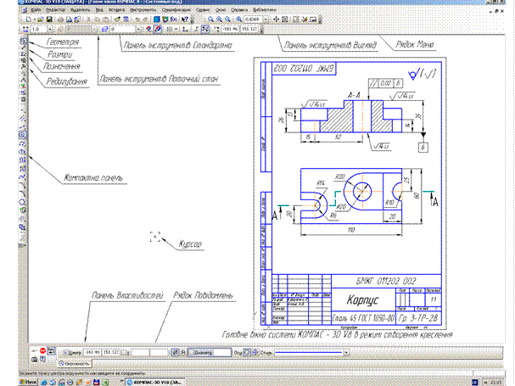Screen dimensions: 515x386
Task: Click the zoom scale value field 0.6369
Action: coord(253,20)
